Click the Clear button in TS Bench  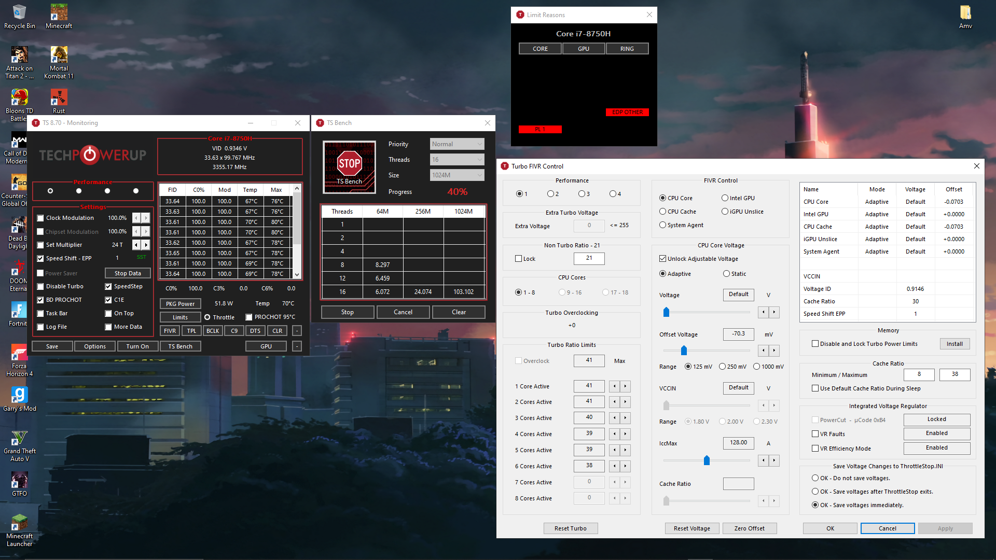pyautogui.click(x=459, y=312)
